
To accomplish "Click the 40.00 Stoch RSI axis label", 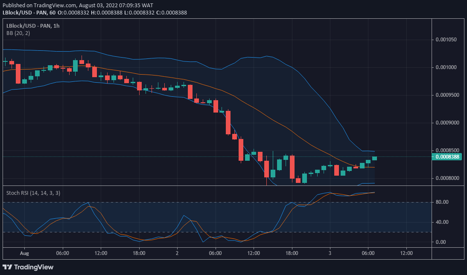I will (442, 222).
